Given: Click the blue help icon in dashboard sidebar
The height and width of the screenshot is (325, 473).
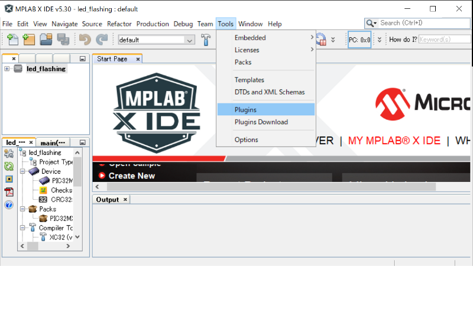Looking at the screenshot, I should [x=9, y=204].
